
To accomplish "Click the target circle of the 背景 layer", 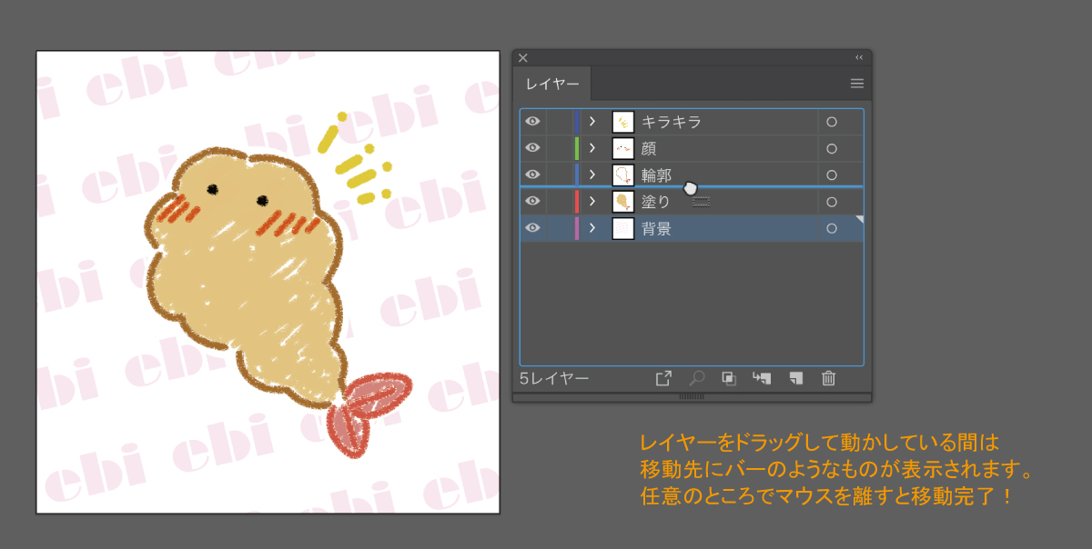I will (x=831, y=228).
